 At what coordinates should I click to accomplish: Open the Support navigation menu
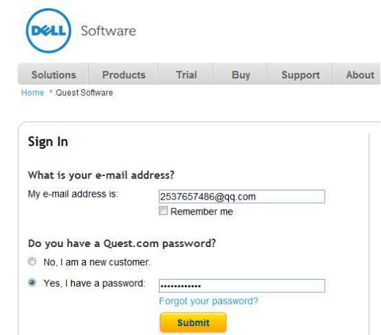click(x=300, y=74)
